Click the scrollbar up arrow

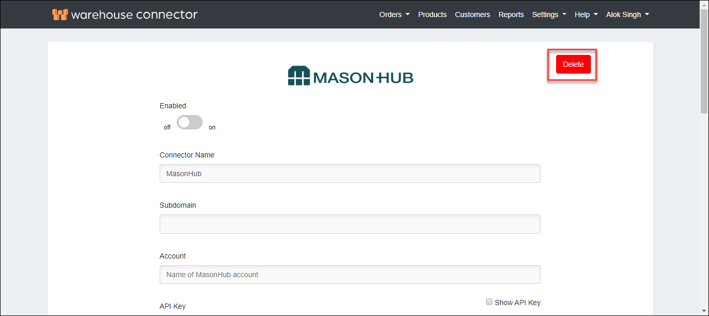click(x=704, y=4)
